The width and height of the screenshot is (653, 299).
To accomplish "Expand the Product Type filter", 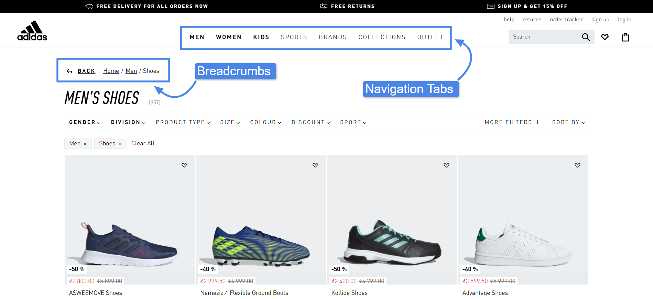I will pyautogui.click(x=183, y=122).
